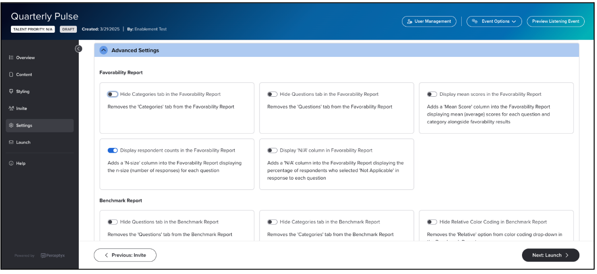Screen dimensions: 597x274
Task: Click the Quarterly Pulse title
Action: [x=45, y=16]
